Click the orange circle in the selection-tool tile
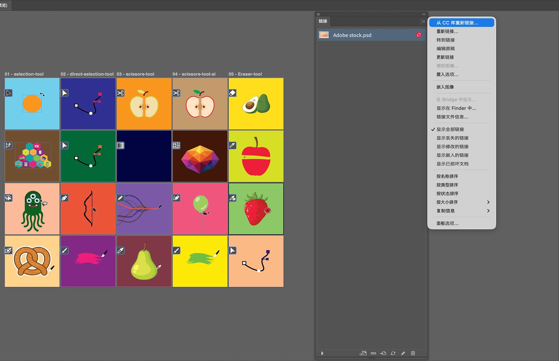The width and height of the screenshot is (559, 361). 32,104
